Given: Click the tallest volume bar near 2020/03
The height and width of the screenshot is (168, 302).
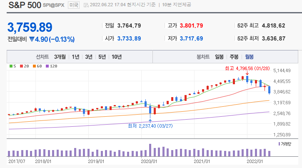Looking at the screenshot, I should coord(150,150).
